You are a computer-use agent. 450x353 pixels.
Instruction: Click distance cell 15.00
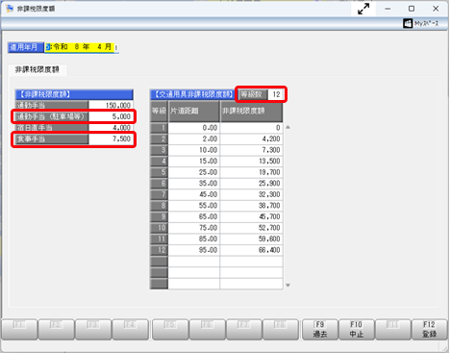194,161
